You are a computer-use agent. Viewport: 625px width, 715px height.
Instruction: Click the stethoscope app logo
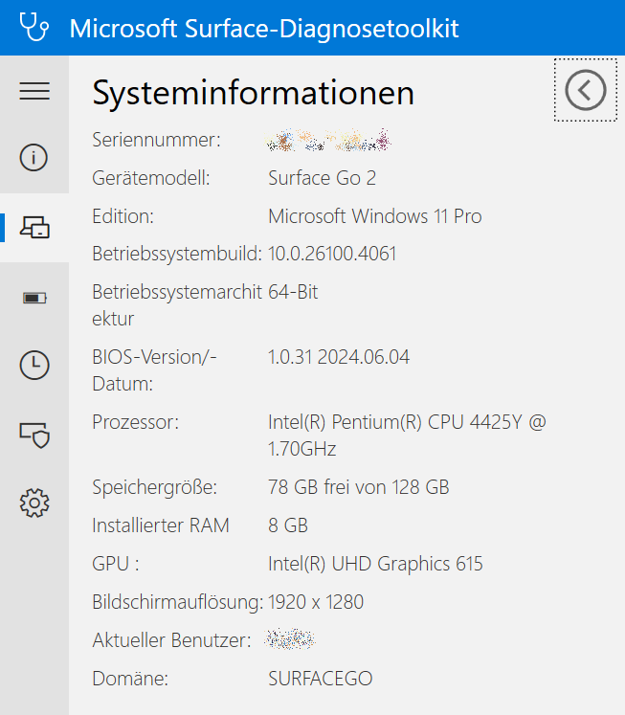(34, 28)
